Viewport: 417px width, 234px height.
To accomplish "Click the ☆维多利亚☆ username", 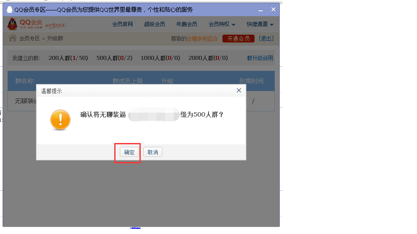I will click(202, 39).
